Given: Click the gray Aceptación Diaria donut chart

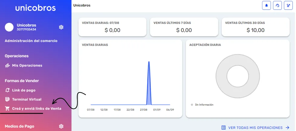Looking at the screenshot, I should coord(238,76).
